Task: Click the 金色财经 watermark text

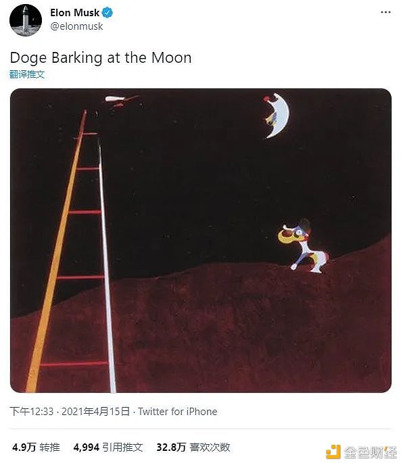Action: click(370, 452)
